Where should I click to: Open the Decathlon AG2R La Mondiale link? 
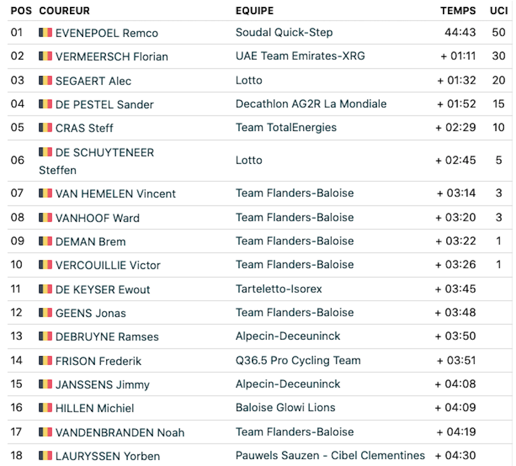pyautogui.click(x=311, y=104)
